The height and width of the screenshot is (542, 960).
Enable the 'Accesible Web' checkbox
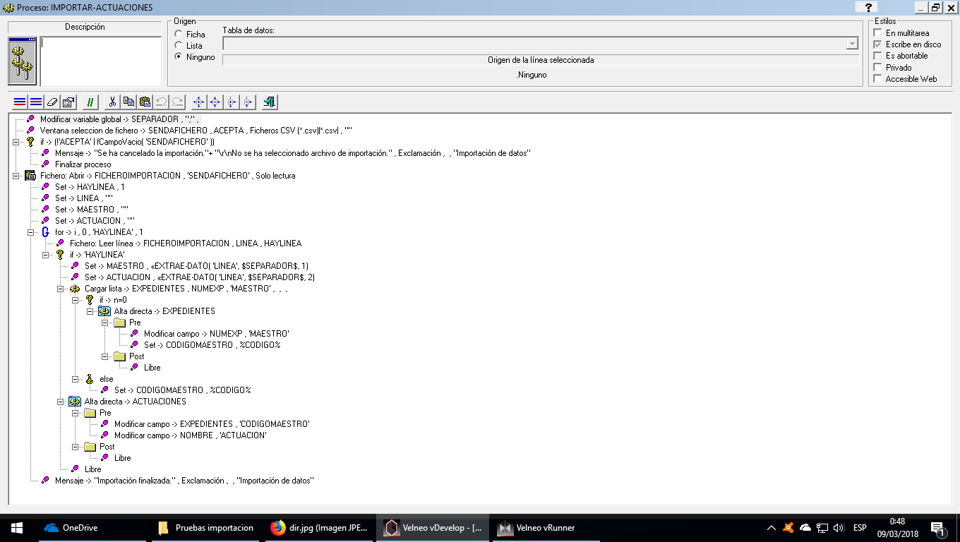pyautogui.click(x=877, y=79)
